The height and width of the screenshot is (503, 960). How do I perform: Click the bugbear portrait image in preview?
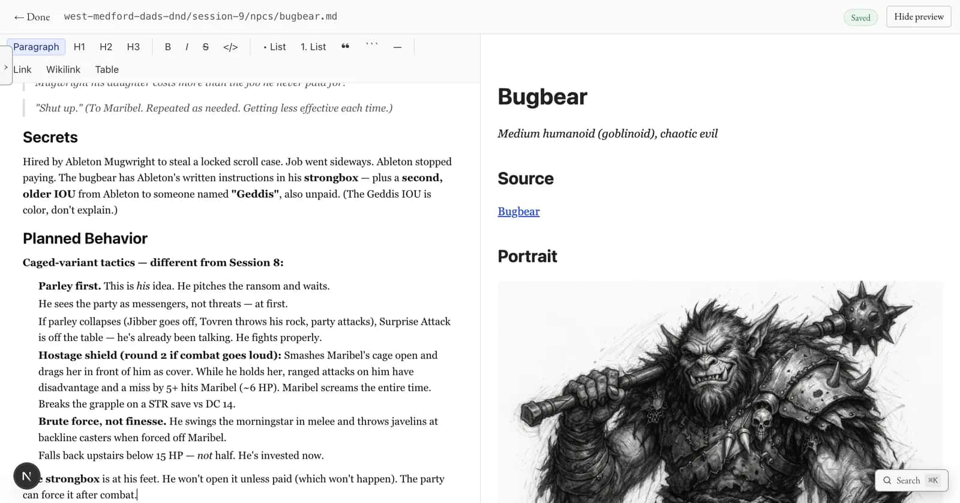click(719, 391)
